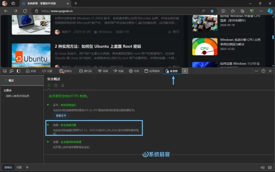Click the browser back arrow
Screen dimensions: 275x172
6,11
